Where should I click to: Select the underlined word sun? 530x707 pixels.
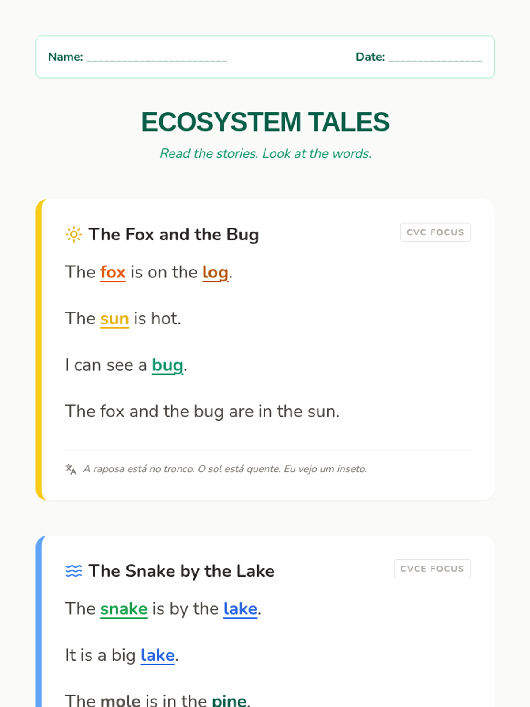coord(114,319)
